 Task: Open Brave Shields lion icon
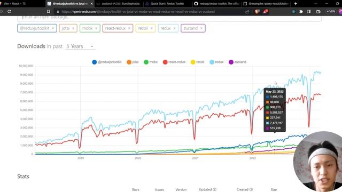[x=257, y=12]
